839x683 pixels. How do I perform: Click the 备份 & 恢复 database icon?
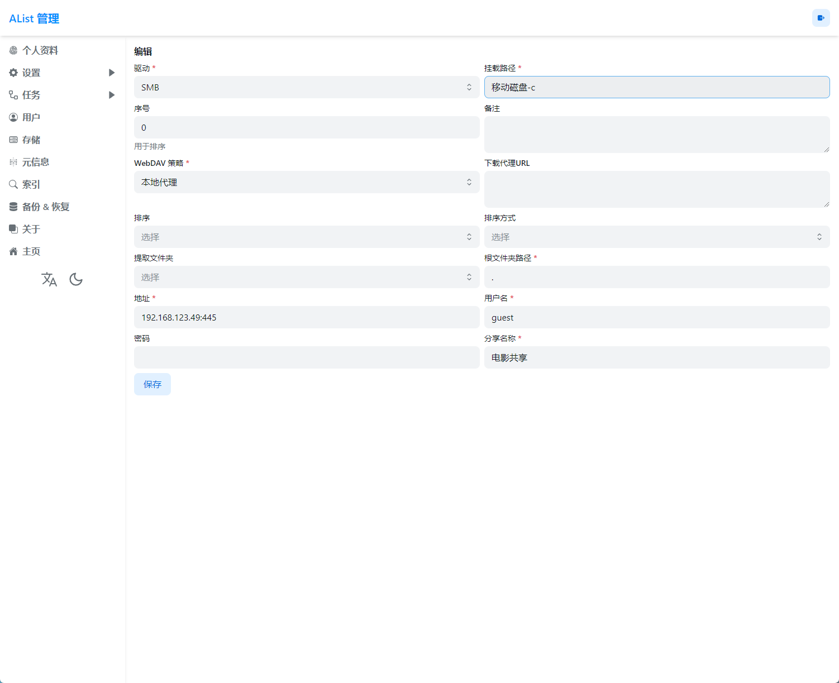point(13,207)
